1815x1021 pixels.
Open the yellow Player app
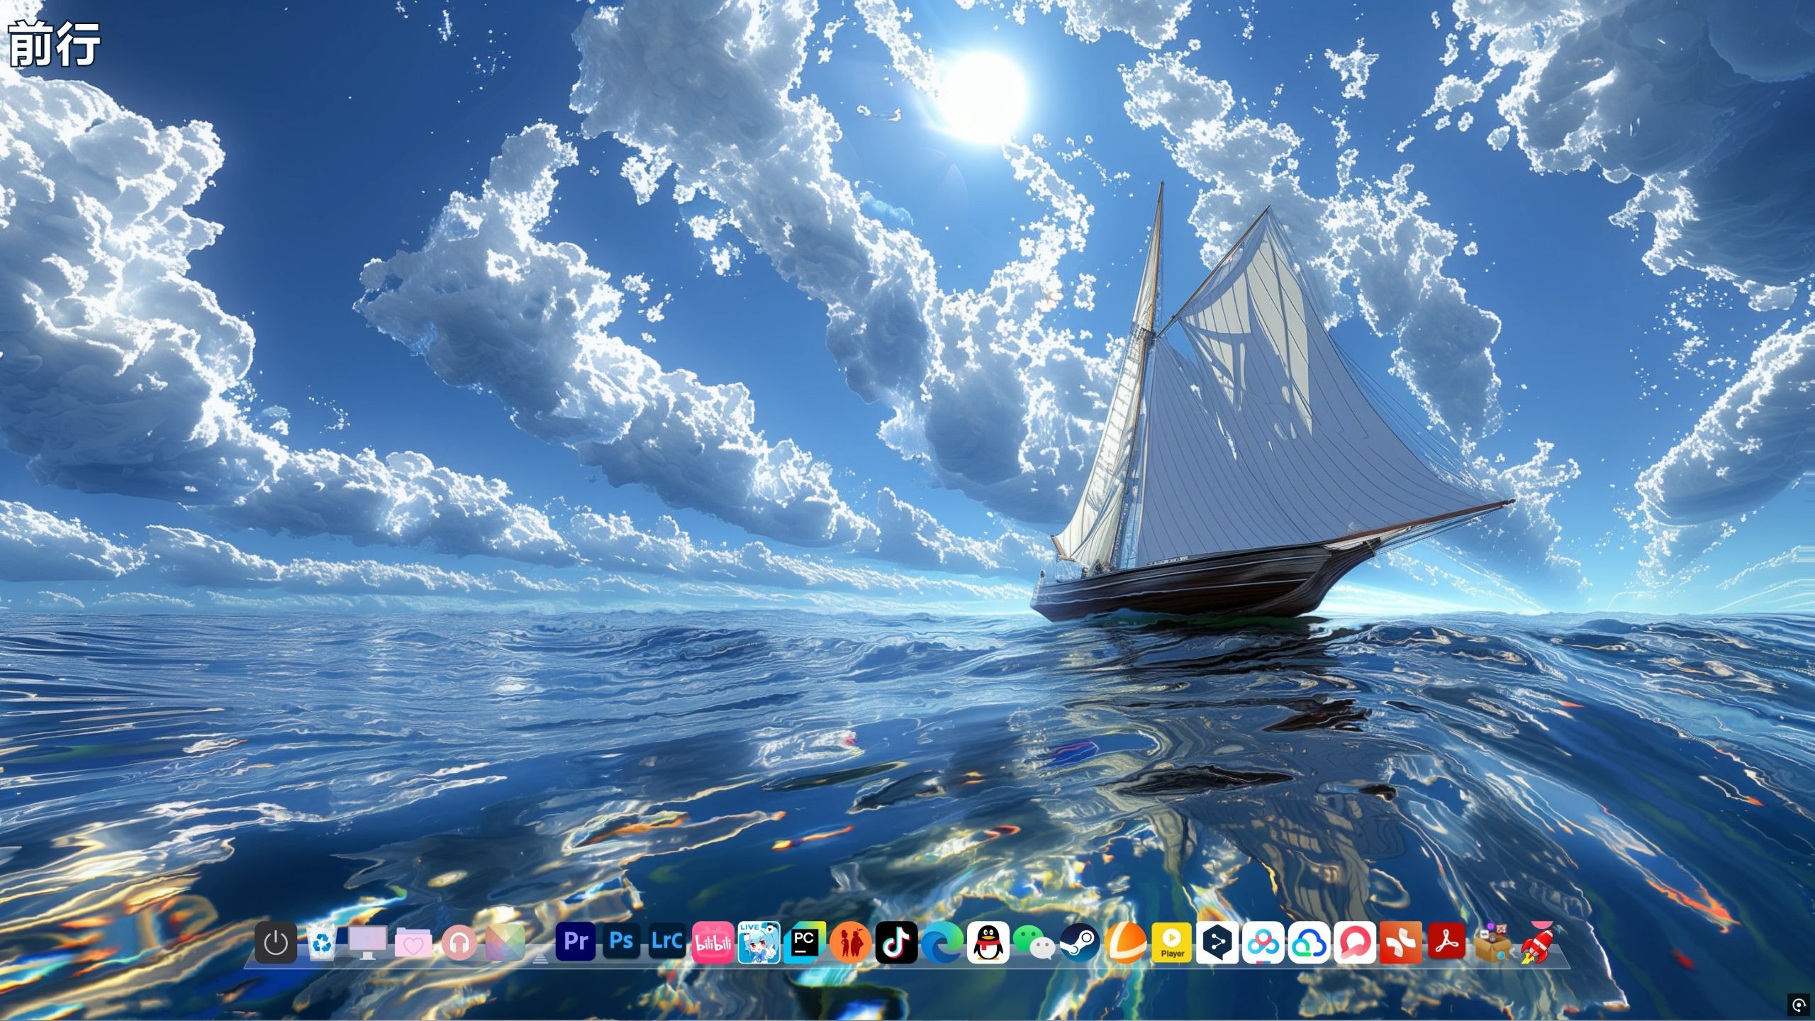[1171, 943]
